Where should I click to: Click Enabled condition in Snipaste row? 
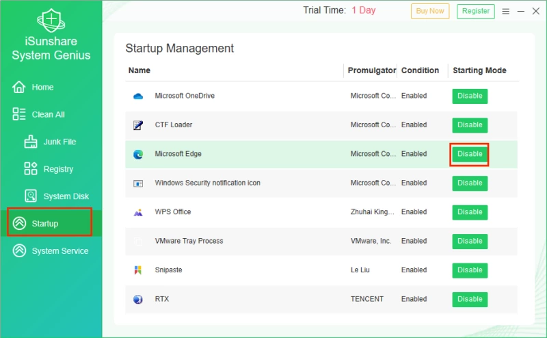click(x=414, y=270)
